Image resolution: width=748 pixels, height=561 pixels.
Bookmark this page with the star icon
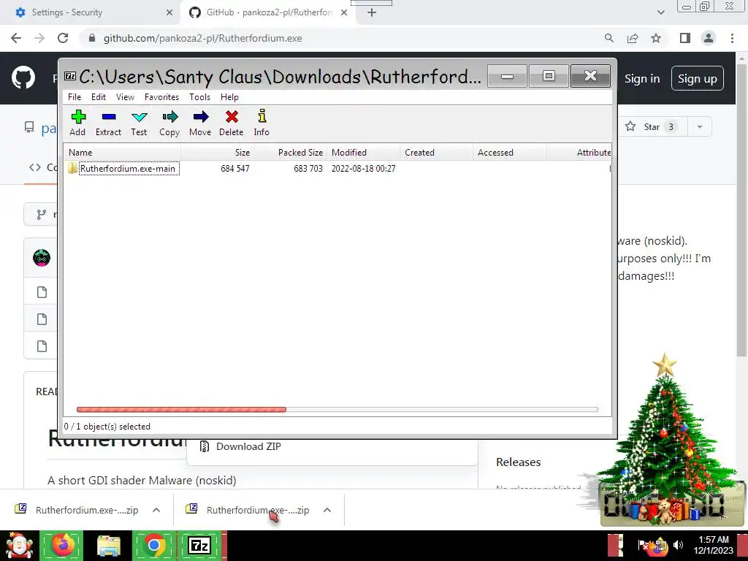[656, 38]
